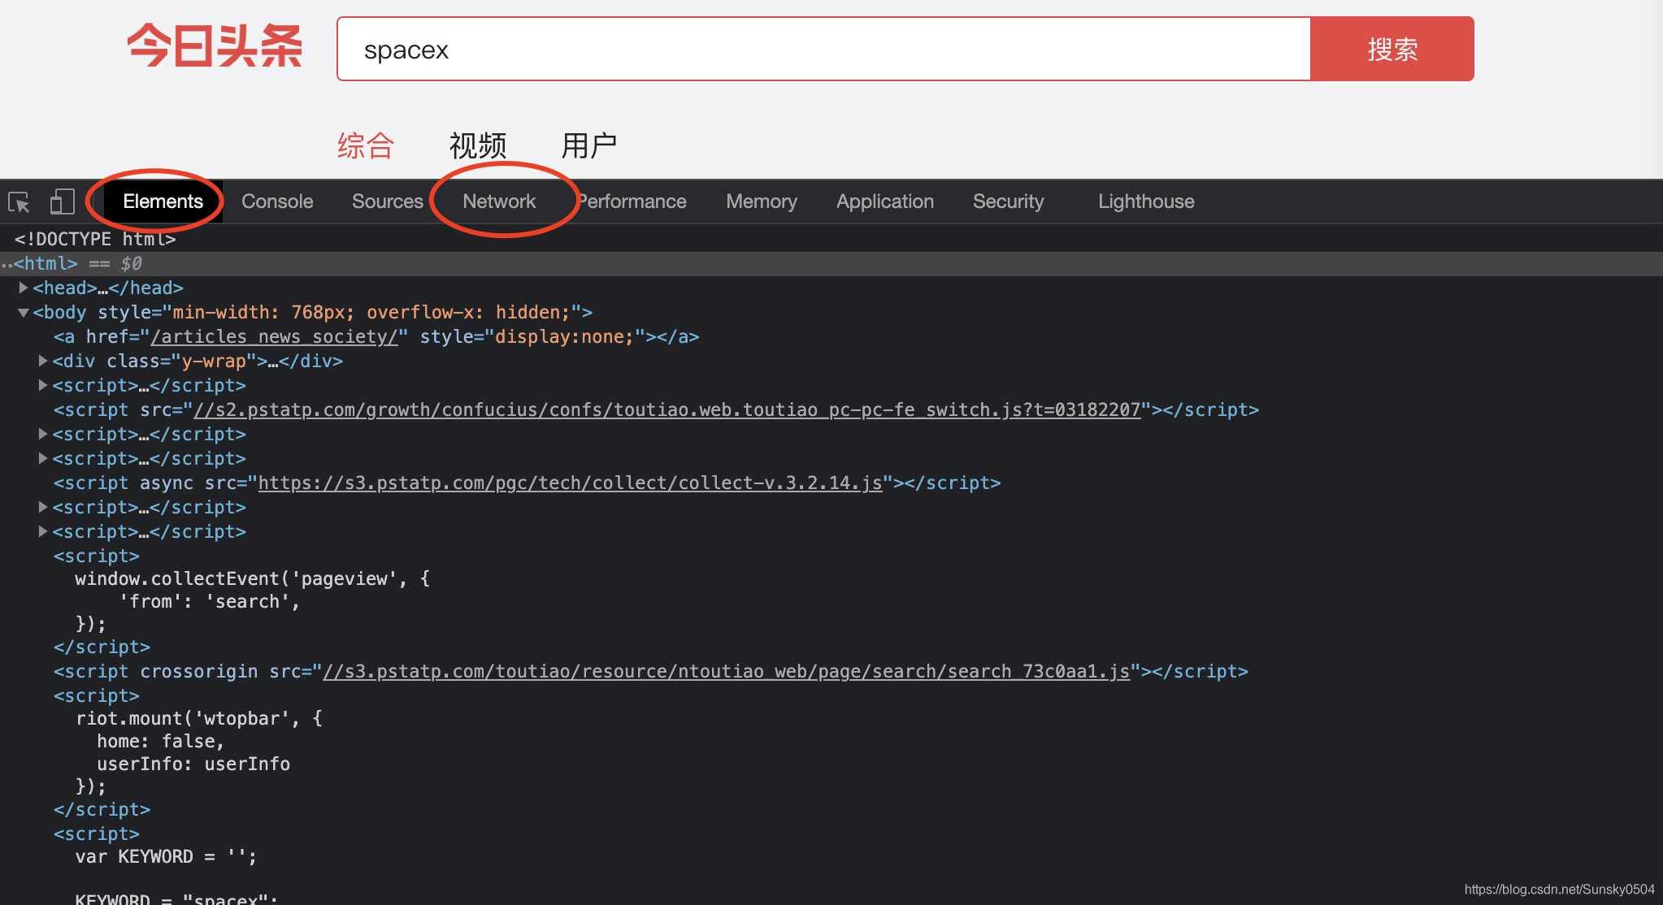
Task: Select the 视频 results tab
Action: pyautogui.click(x=478, y=146)
